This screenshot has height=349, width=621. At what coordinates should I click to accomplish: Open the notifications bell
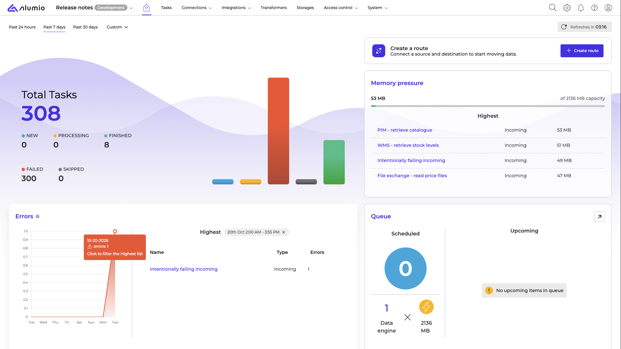tap(581, 8)
